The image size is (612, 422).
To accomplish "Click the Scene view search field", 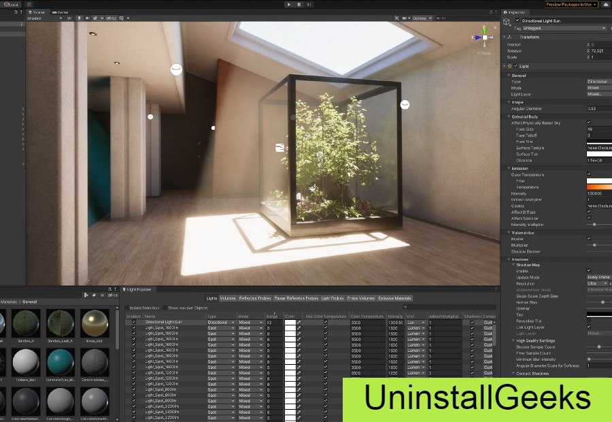I will [x=466, y=18].
